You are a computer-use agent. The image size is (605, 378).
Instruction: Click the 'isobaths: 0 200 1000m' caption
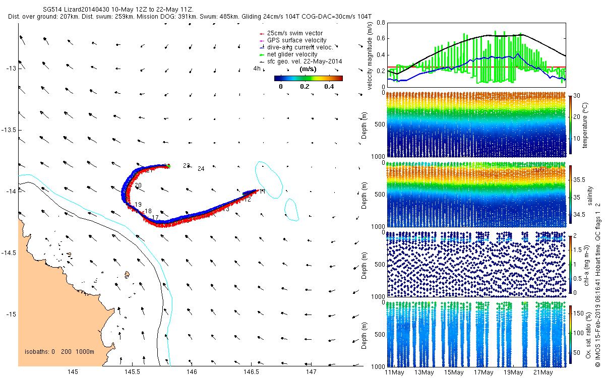(x=59, y=352)
